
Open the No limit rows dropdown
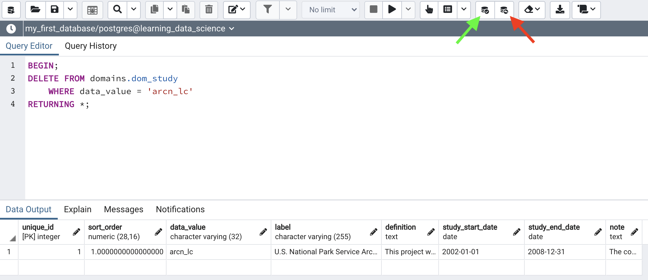point(331,10)
